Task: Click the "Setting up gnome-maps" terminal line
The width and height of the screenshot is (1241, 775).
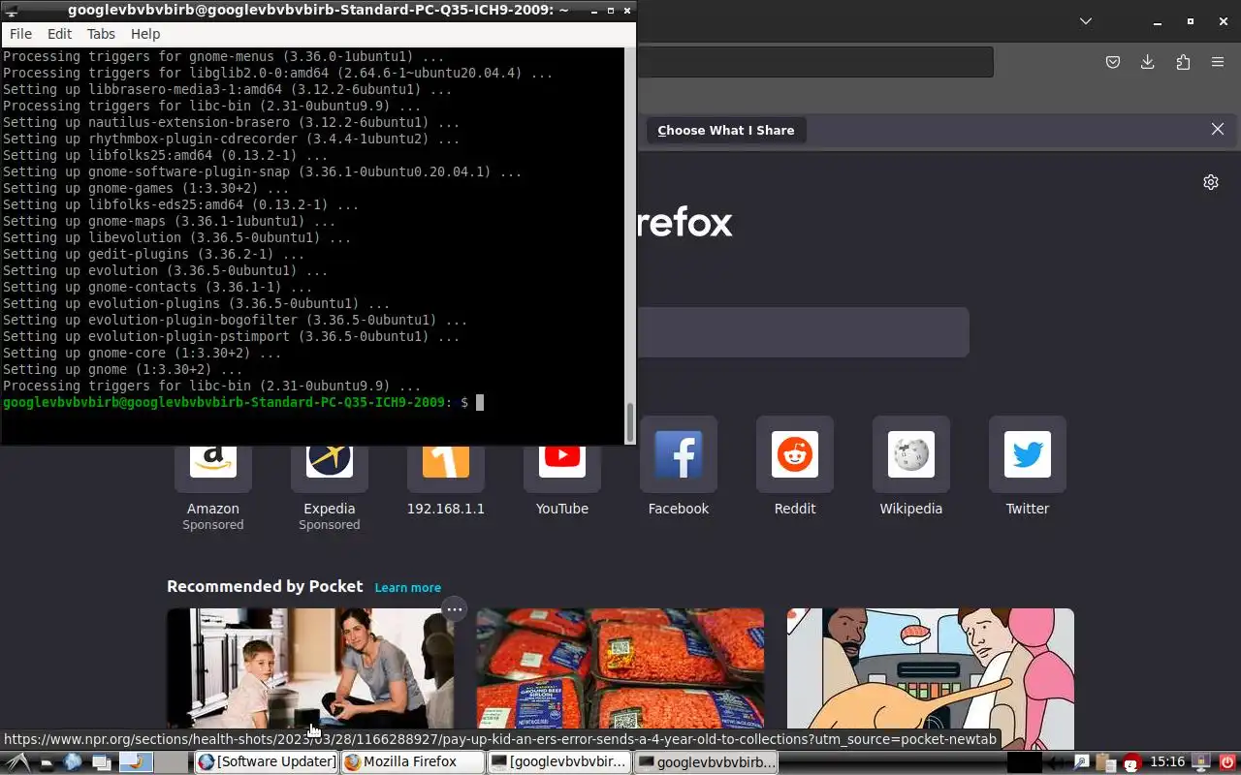Action: click(170, 221)
